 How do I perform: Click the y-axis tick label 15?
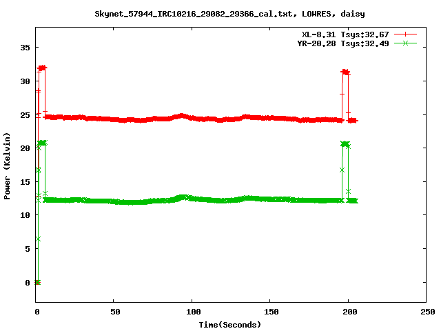tap(25, 182)
